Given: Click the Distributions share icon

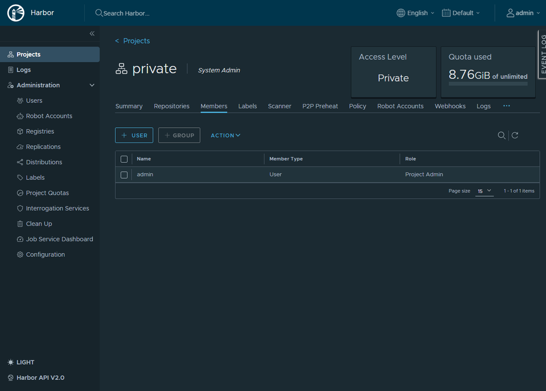Looking at the screenshot, I should pyautogui.click(x=20, y=162).
